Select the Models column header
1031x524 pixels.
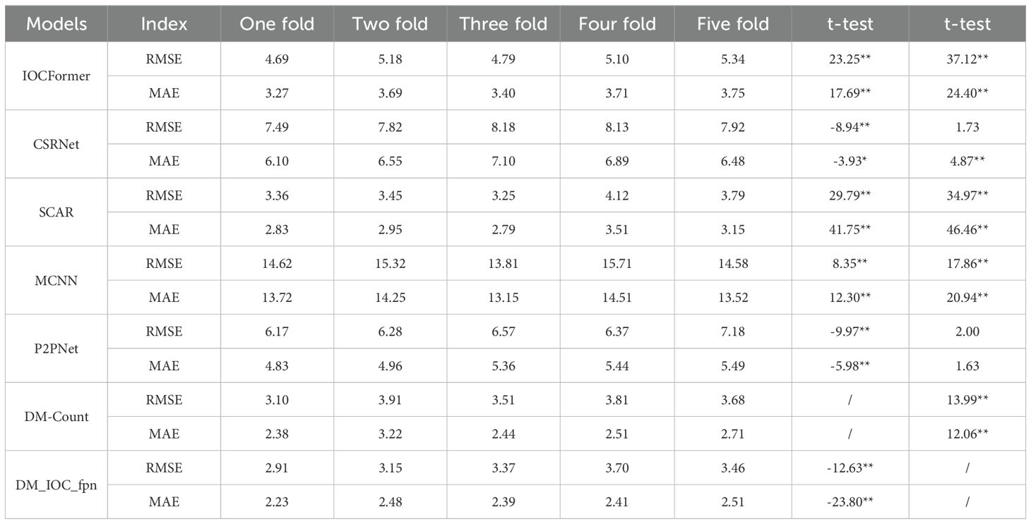click(56, 24)
